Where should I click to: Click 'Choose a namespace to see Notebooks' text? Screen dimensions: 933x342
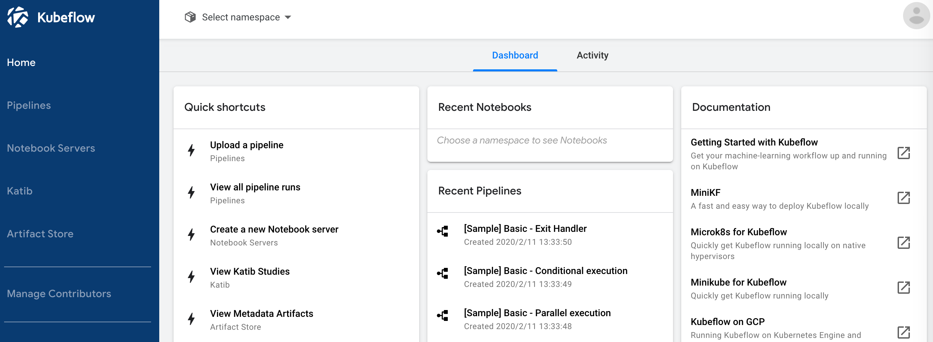point(522,140)
